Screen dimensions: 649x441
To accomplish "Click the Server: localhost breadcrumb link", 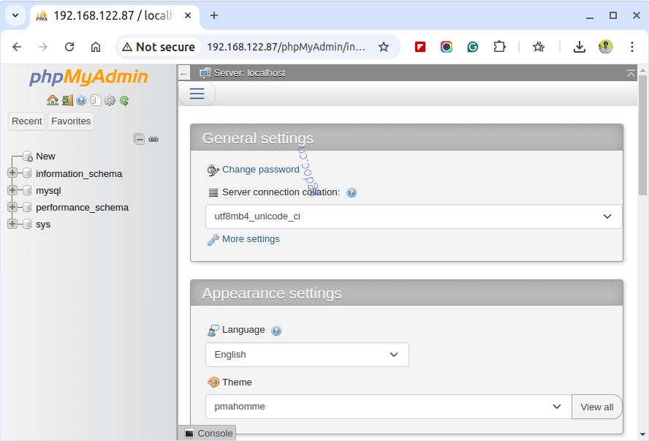I will [x=249, y=73].
